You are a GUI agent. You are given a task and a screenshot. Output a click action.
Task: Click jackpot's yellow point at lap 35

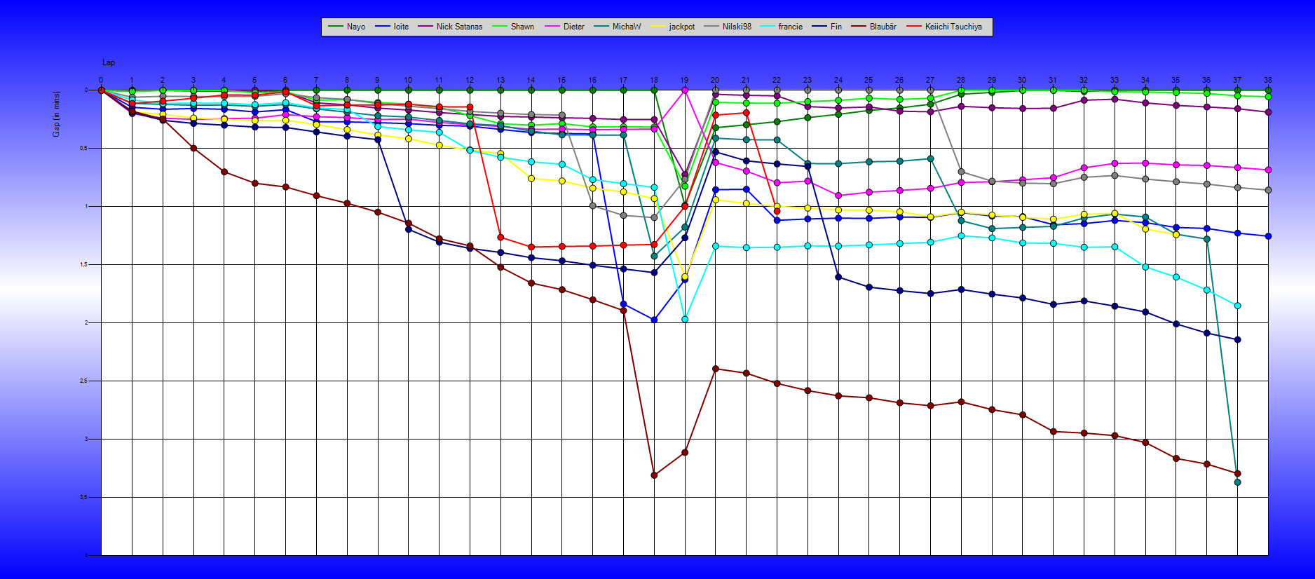click(1176, 235)
